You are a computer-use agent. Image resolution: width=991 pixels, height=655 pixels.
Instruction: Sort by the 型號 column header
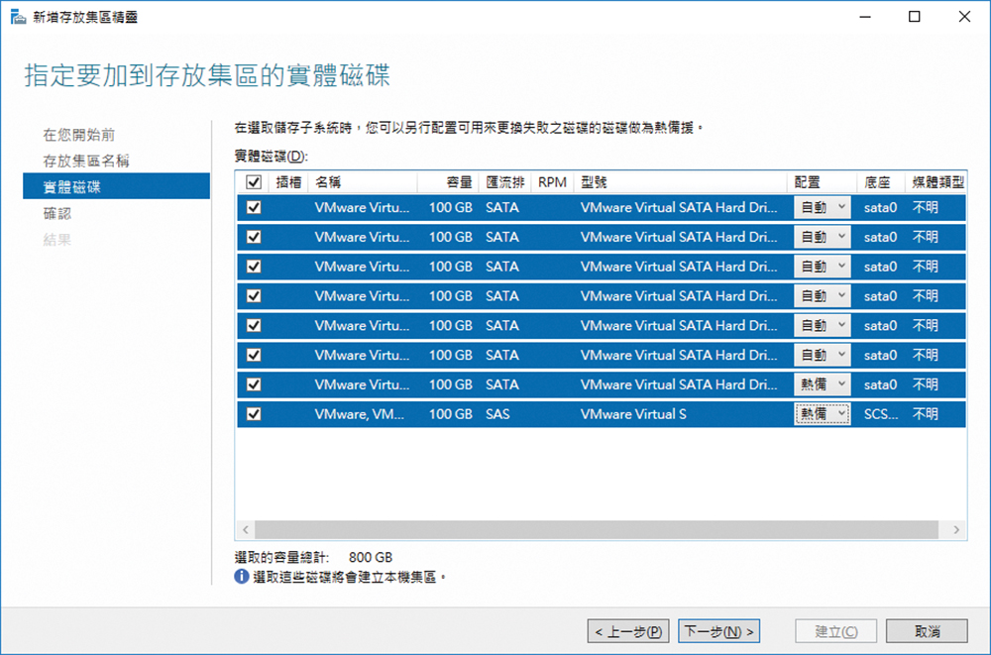(681, 182)
